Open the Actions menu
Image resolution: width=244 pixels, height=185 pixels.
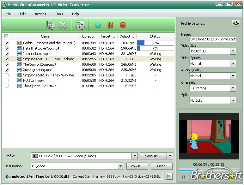pyautogui.click(x=40, y=14)
